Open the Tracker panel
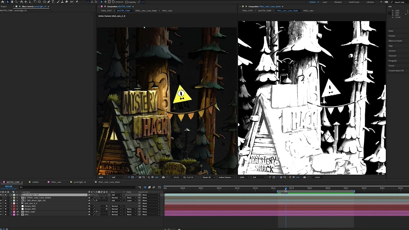The image size is (409, 230). point(391,66)
